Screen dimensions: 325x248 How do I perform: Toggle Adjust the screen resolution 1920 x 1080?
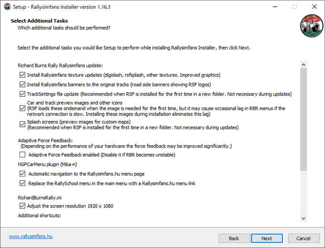click(22, 206)
